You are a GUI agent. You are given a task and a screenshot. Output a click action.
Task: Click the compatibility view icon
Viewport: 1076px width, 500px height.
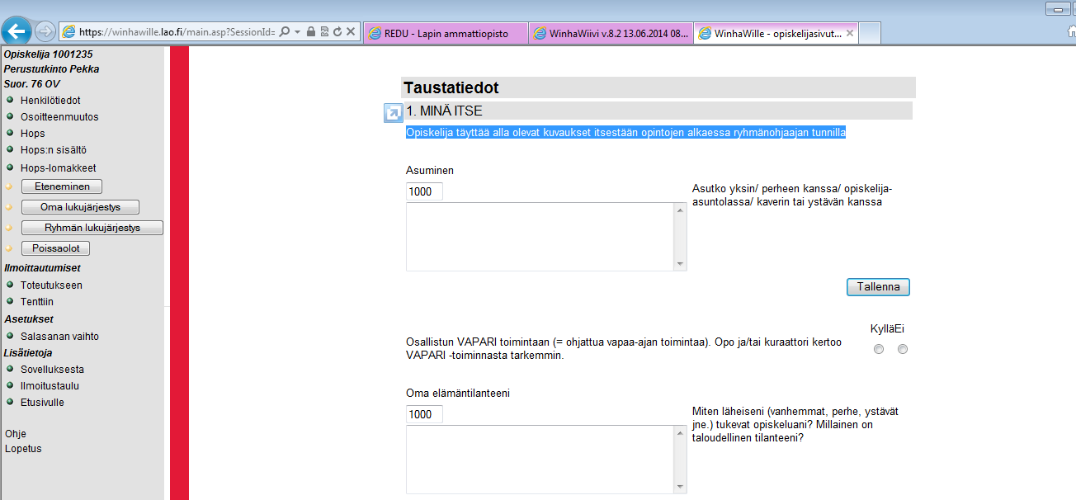323,32
